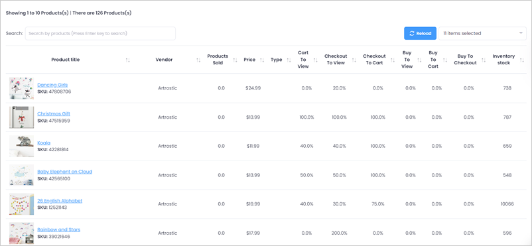Open the 11 items selected dropdown
Screen dimensions: 532x246
pos(482,33)
